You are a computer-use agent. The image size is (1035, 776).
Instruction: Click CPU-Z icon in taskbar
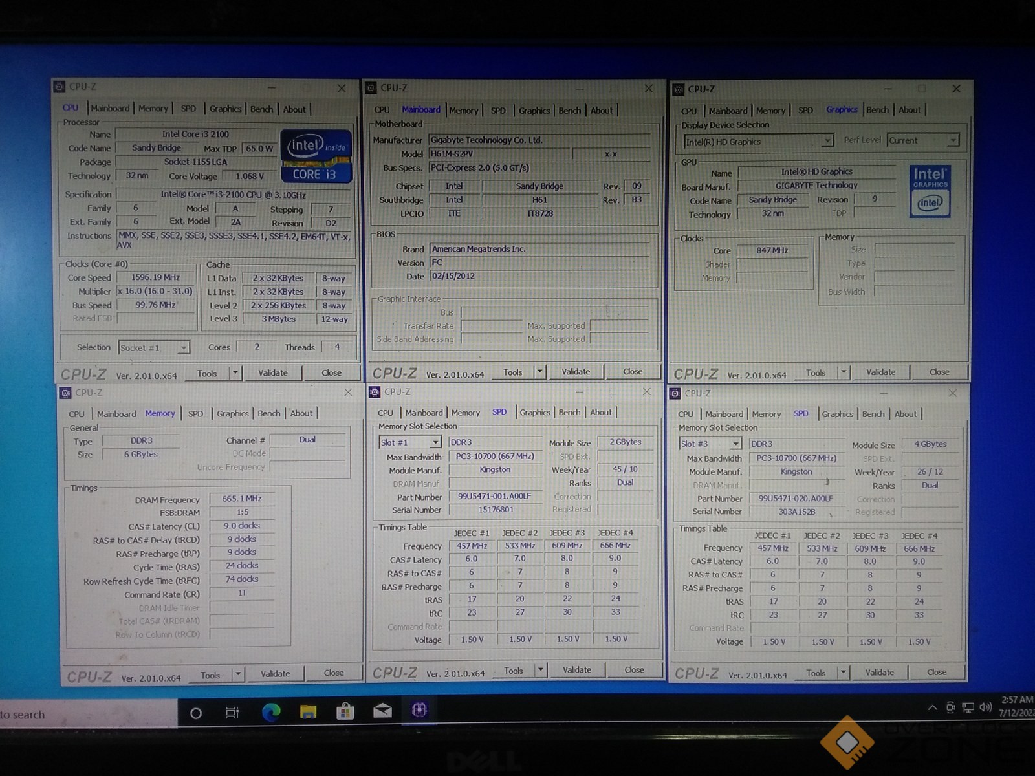pos(419,710)
